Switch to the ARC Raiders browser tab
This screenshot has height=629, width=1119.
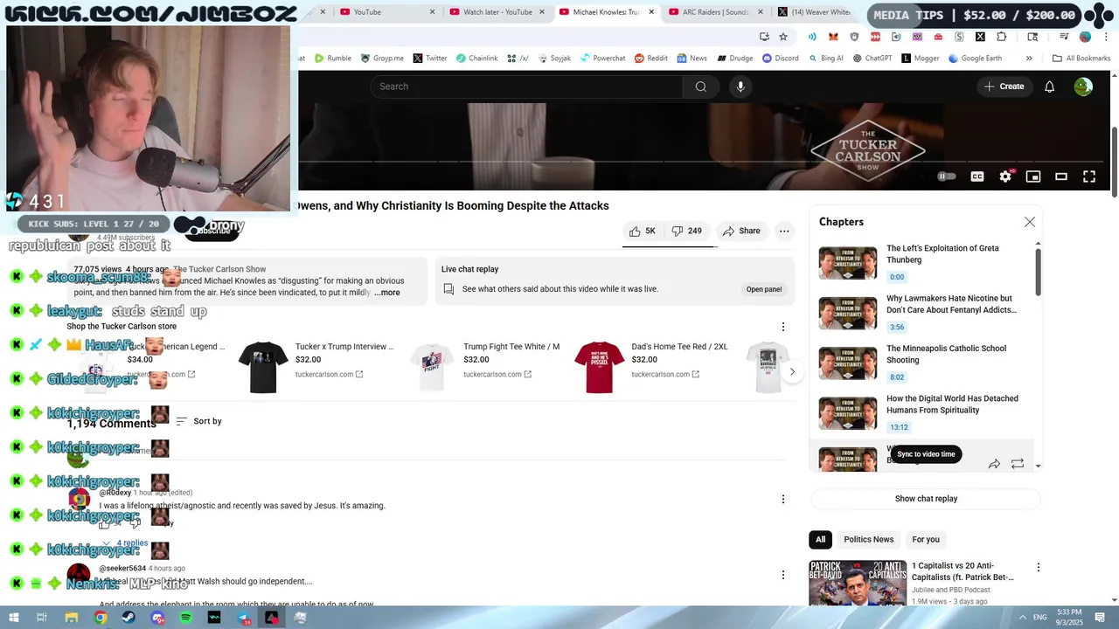pyautogui.click(x=716, y=12)
